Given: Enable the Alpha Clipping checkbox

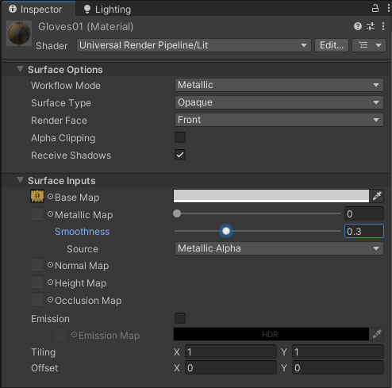Looking at the screenshot, I should pyautogui.click(x=180, y=137).
